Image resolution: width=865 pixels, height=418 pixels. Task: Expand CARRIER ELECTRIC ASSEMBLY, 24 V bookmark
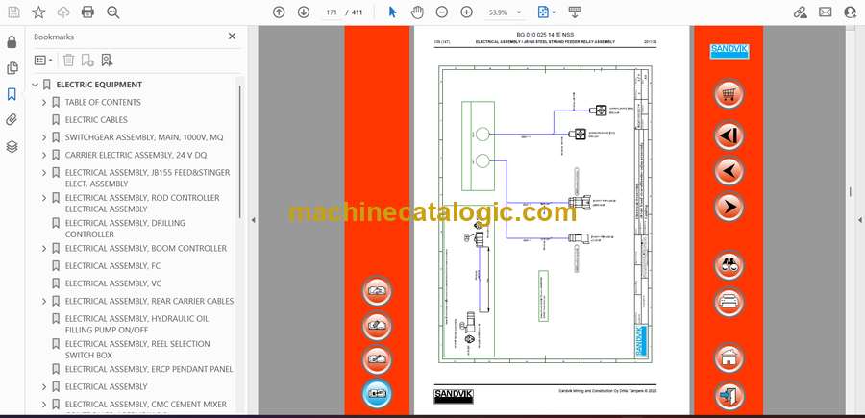click(x=44, y=155)
